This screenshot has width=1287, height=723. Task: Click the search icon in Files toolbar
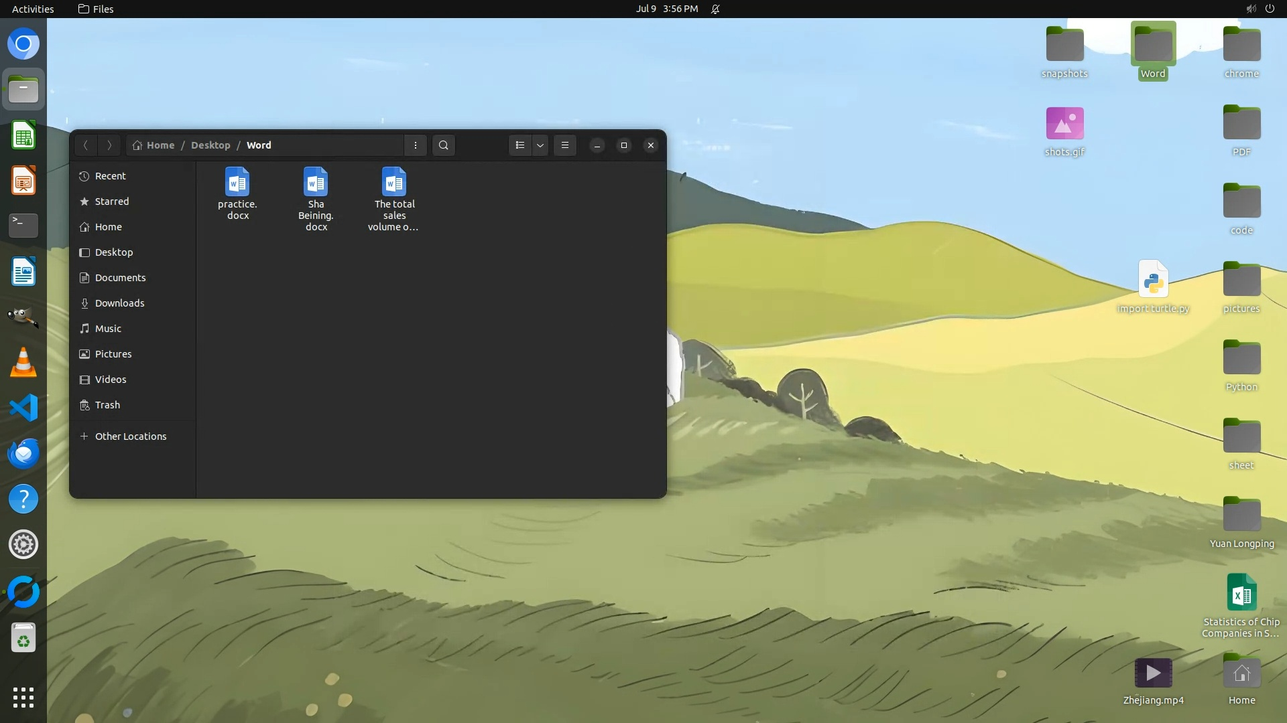coord(443,145)
